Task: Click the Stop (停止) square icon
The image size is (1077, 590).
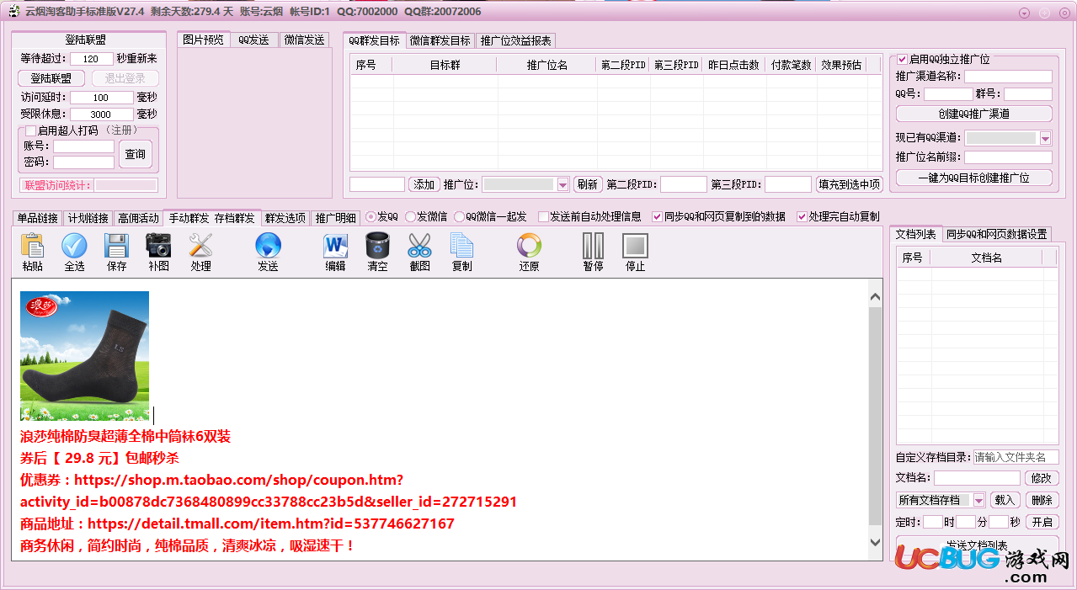Action: tap(635, 245)
